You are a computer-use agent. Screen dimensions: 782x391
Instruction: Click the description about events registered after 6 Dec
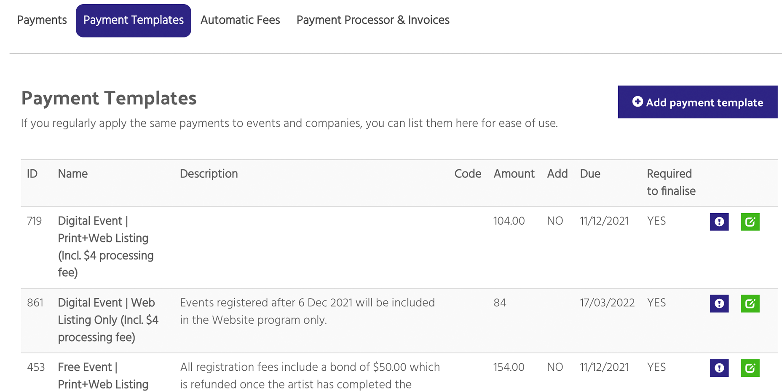tap(308, 311)
